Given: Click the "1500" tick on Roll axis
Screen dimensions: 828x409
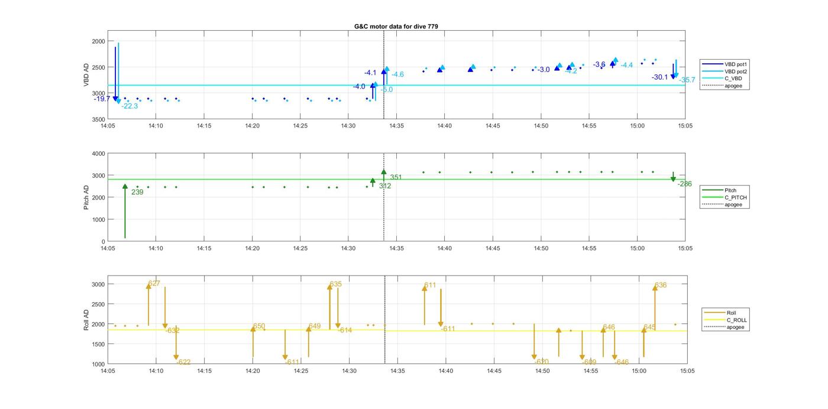Looking at the screenshot, I should tap(98, 344).
